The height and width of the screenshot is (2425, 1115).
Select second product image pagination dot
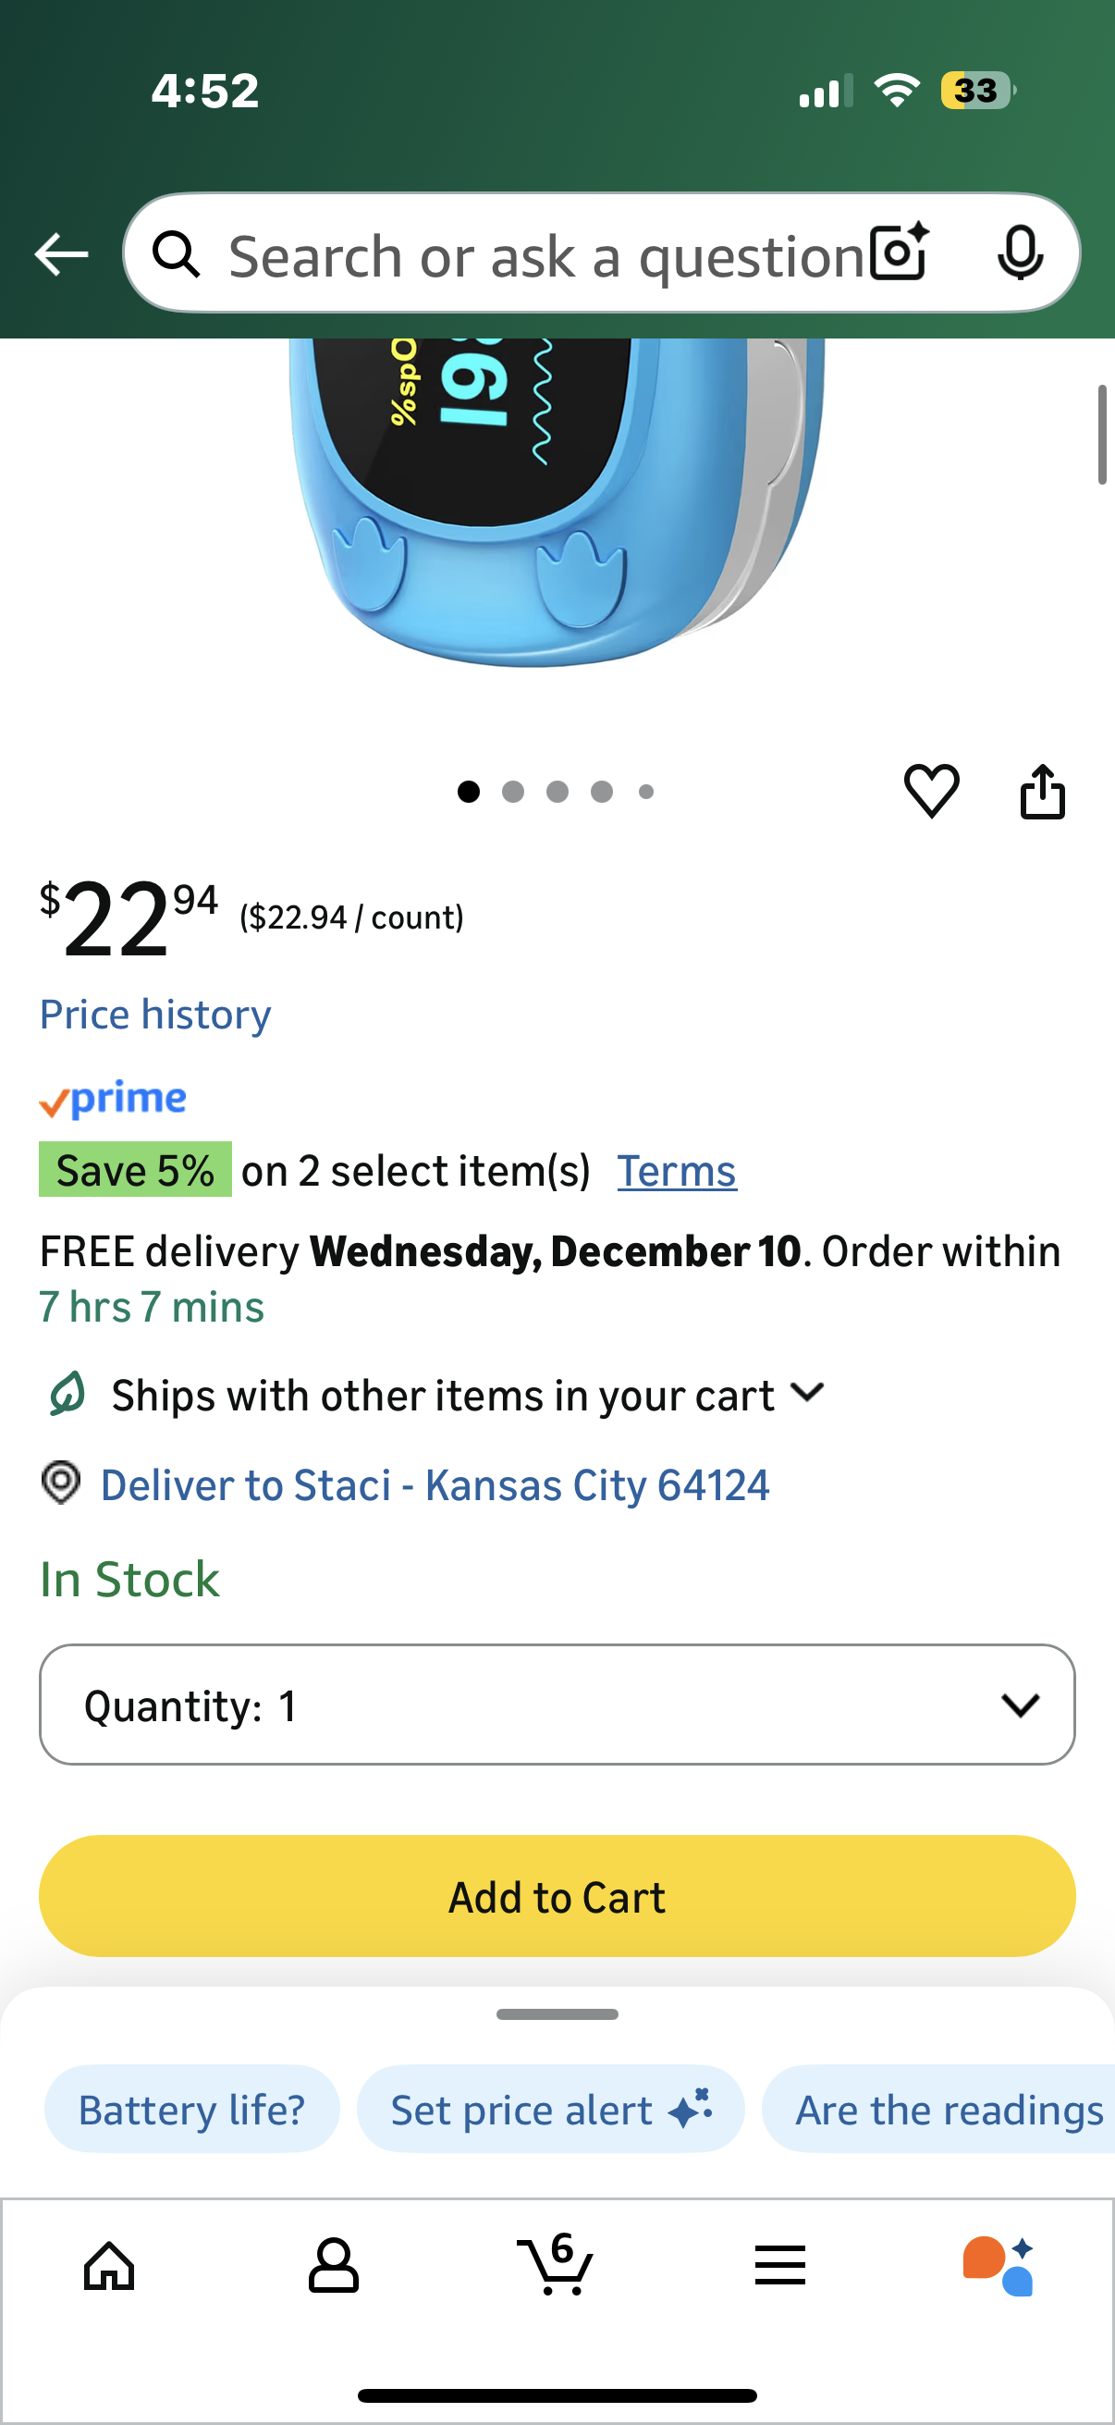[513, 792]
